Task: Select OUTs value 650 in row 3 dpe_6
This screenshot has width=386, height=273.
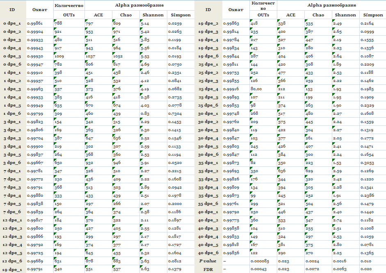Action: (x=58, y=163)
